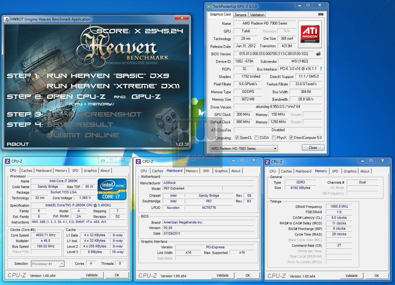The height and width of the screenshot is (285, 395).
Task: Click the GPU-Z Name field "AMD Radeon HD 7900 Series"
Action: [265, 23]
